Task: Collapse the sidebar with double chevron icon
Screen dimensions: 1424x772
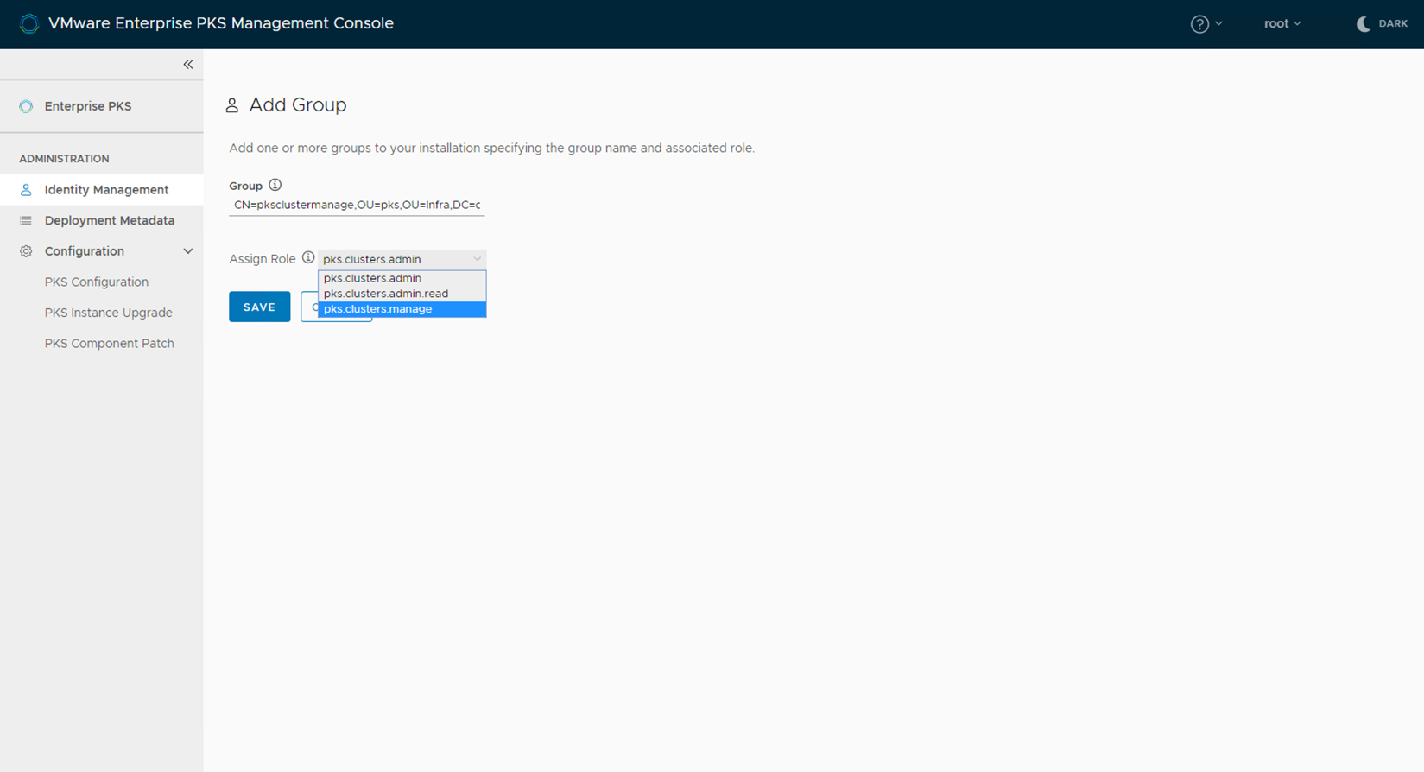Action: pos(188,65)
